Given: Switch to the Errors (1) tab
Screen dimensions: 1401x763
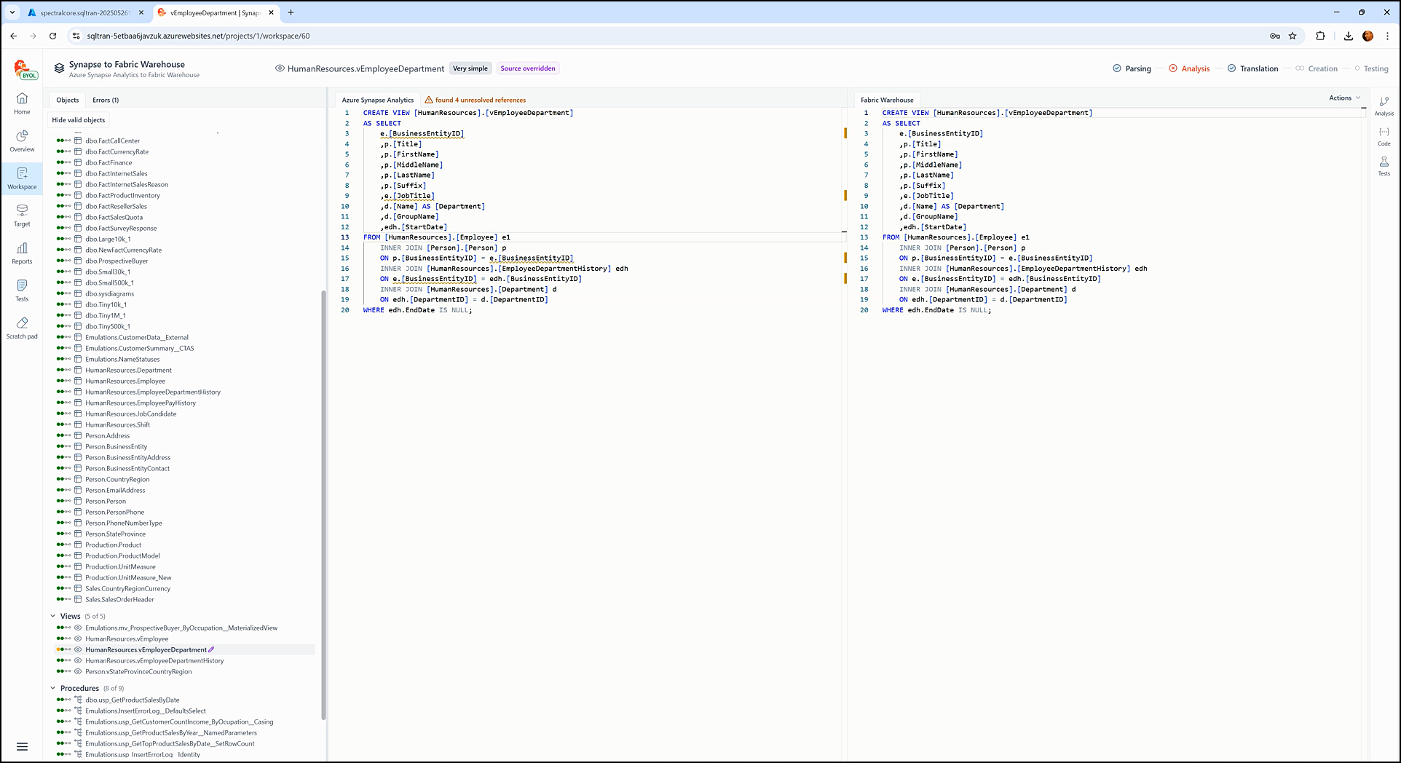Looking at the screenshot, I should [x=106, y=100].
